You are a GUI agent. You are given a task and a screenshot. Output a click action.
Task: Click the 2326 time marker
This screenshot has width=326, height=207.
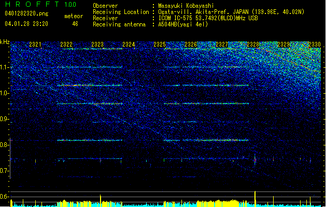(x=191, y=45)
